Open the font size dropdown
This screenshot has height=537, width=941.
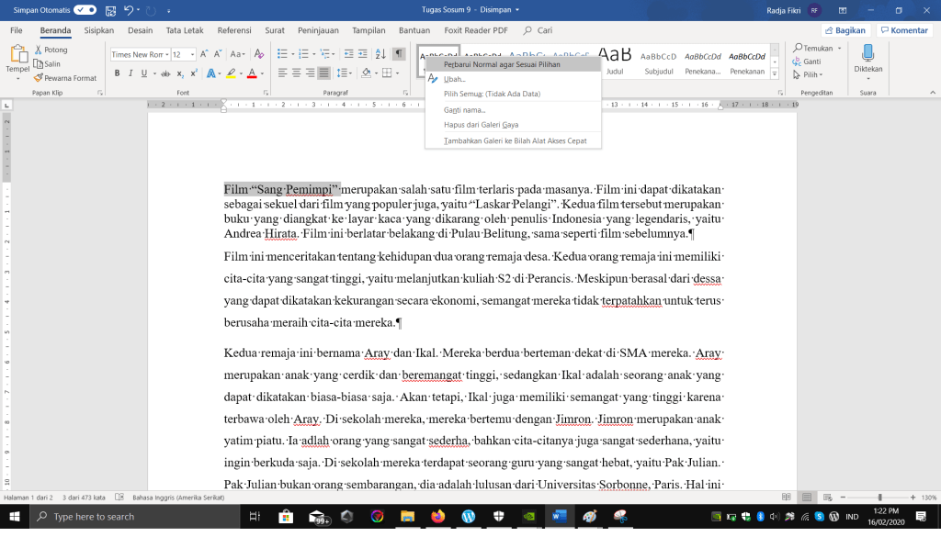191,55
